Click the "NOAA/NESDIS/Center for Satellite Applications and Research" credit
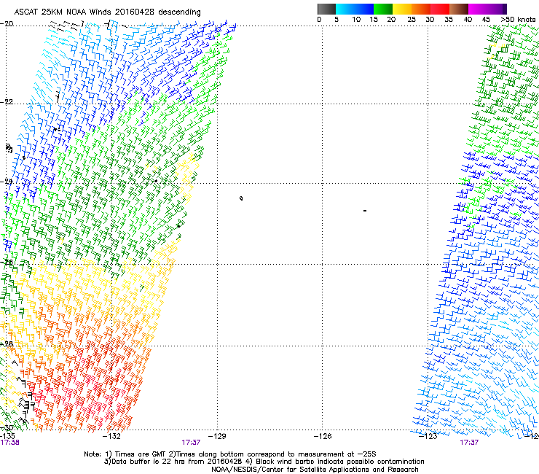The height and width of the screenshot is (474, 539). [315, 470]
